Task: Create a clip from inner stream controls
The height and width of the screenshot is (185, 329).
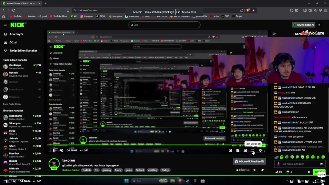Action: pos(238,151)
